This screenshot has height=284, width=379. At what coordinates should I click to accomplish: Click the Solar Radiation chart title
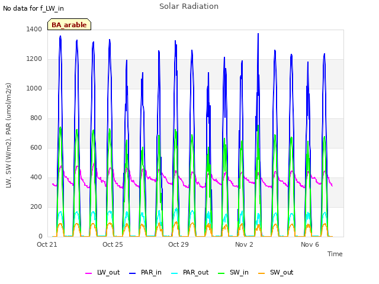pyautogui.click(x=189, y=7)
